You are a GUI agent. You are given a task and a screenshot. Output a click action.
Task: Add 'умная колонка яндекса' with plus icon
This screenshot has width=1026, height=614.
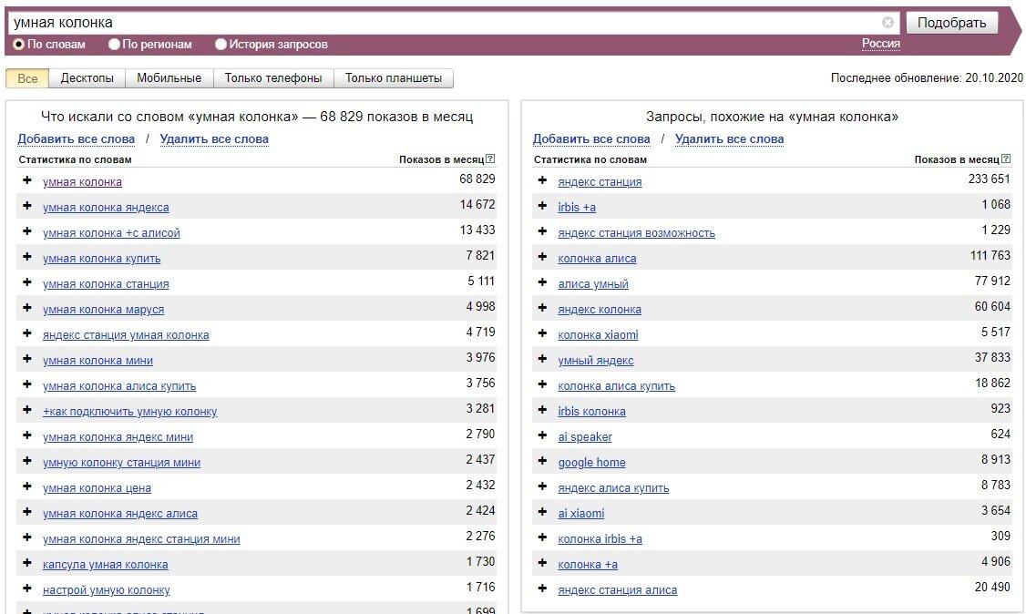[x=26, y=206]
